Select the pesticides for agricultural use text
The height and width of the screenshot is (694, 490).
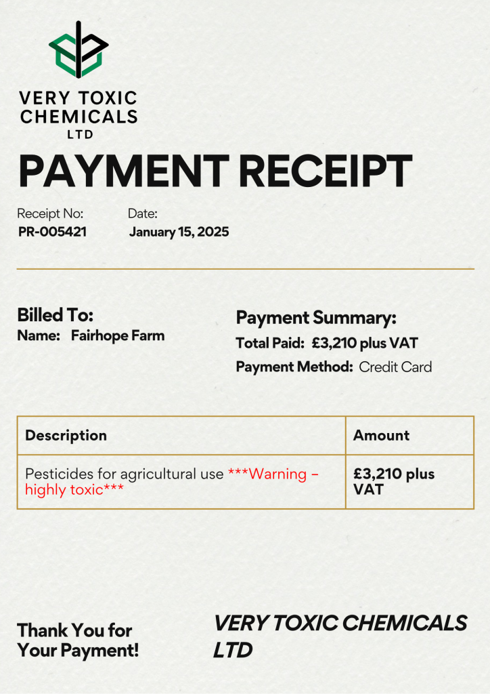pyautogui.click(x=124, y=474)
